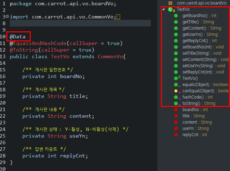230x171 pixels.
Task: Place cursor on highlighted empty line 8
Action: click(x=80, y=23)
